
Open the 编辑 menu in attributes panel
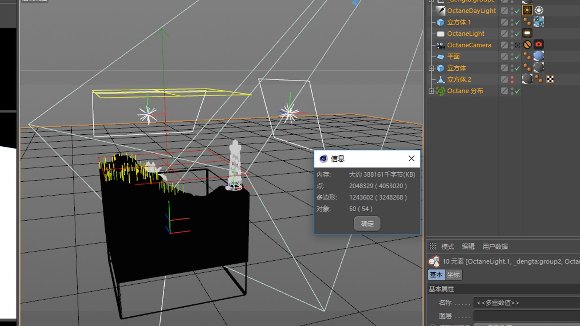click(468, 246)
